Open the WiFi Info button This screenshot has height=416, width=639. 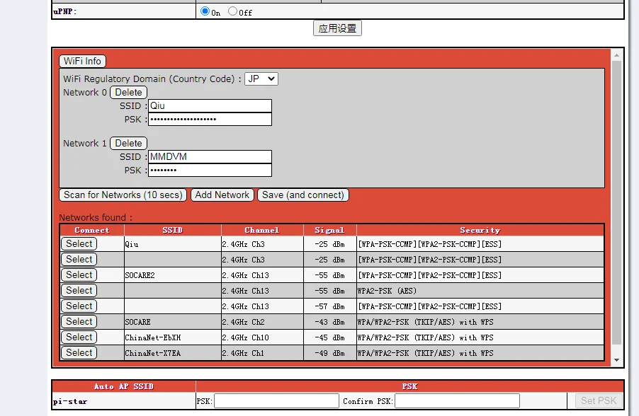coord(82,61)
